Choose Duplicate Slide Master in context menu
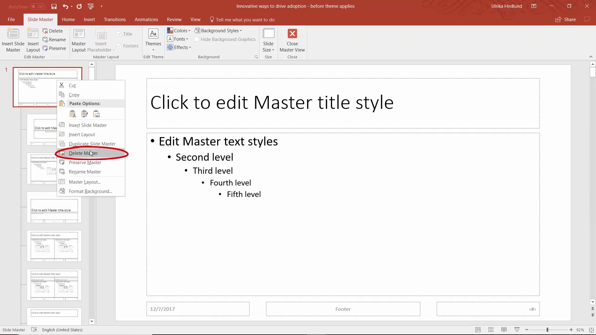Screen dimensions: 596x335 [91, 144]
